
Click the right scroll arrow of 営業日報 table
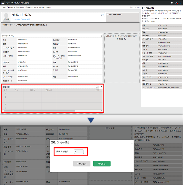point(101,111)
